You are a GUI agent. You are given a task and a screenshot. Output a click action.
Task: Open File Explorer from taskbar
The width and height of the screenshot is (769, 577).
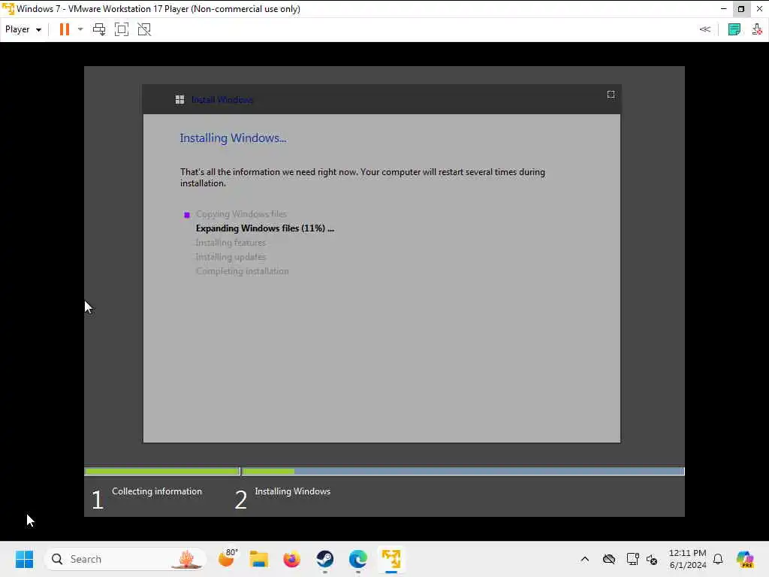(x=259, y=559)
